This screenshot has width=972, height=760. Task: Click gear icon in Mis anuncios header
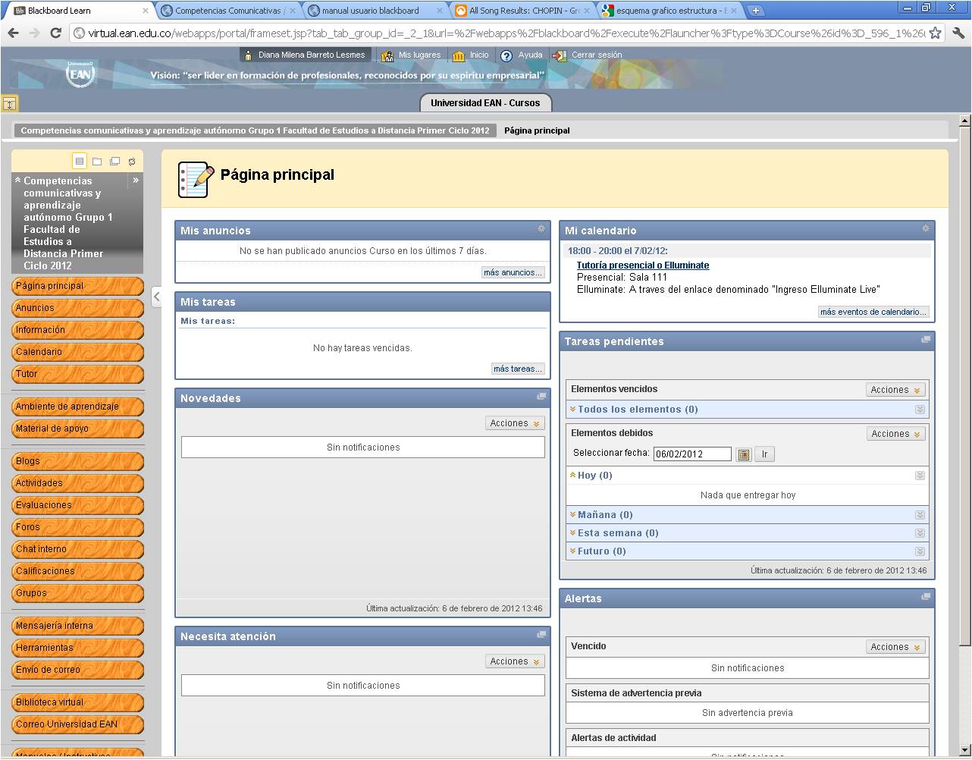point(541,229)
